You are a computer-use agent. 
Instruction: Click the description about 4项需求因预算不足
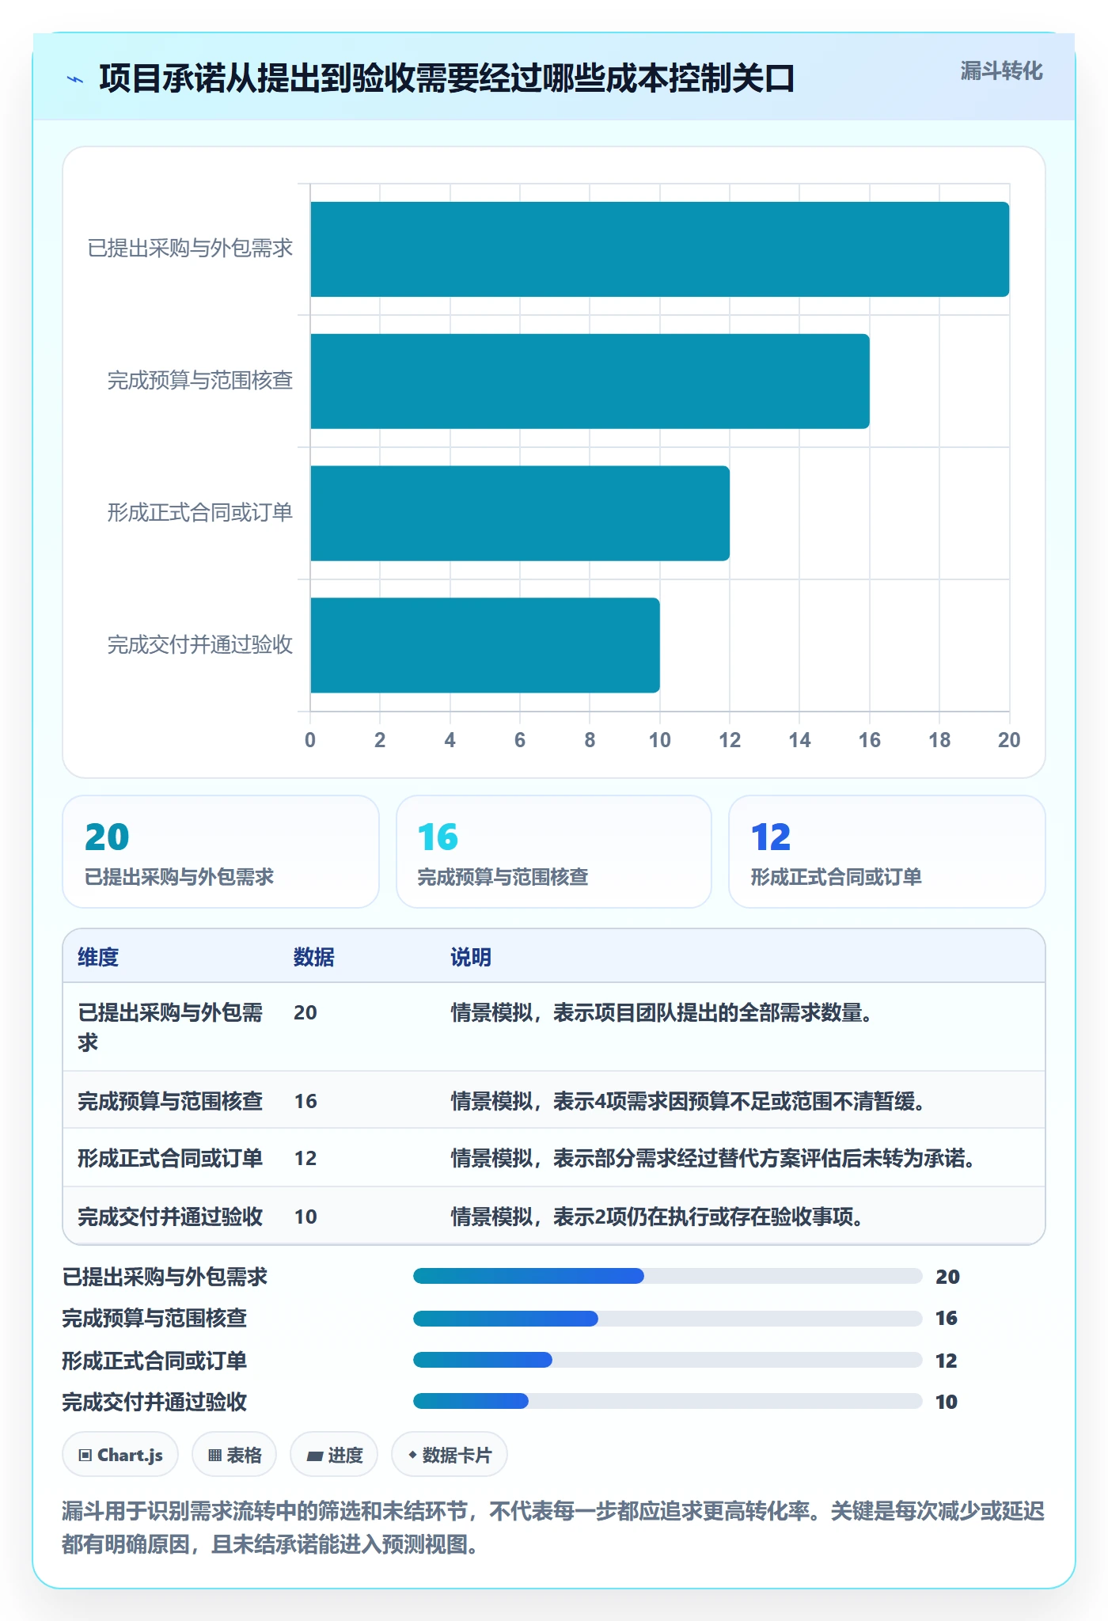pyautogui.click(x=689, y=1101)
